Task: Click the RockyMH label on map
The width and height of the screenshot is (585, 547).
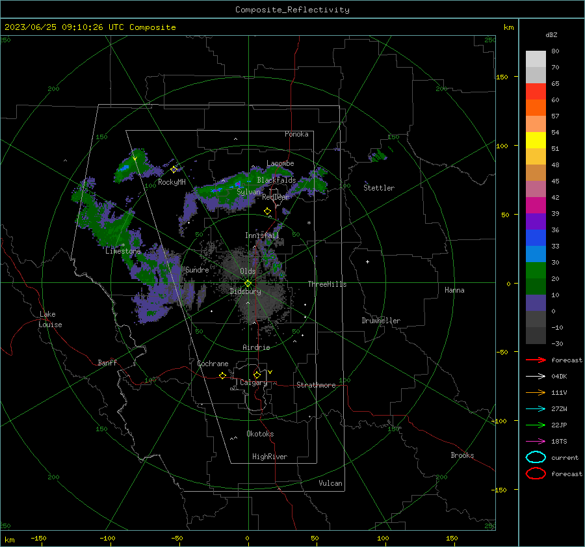Action: tap(172, 182)
